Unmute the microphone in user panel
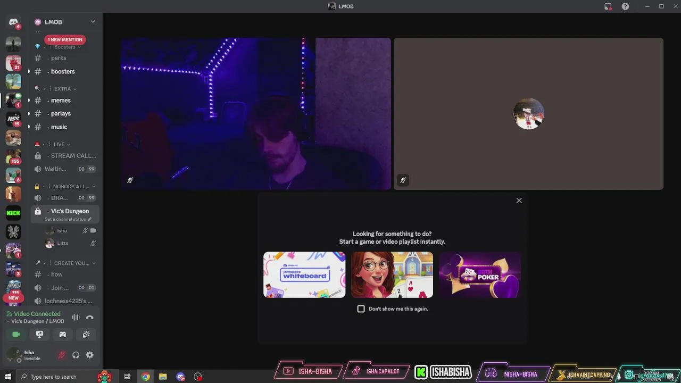The width and height of the screenshot is (681, 383). point(62,355)
